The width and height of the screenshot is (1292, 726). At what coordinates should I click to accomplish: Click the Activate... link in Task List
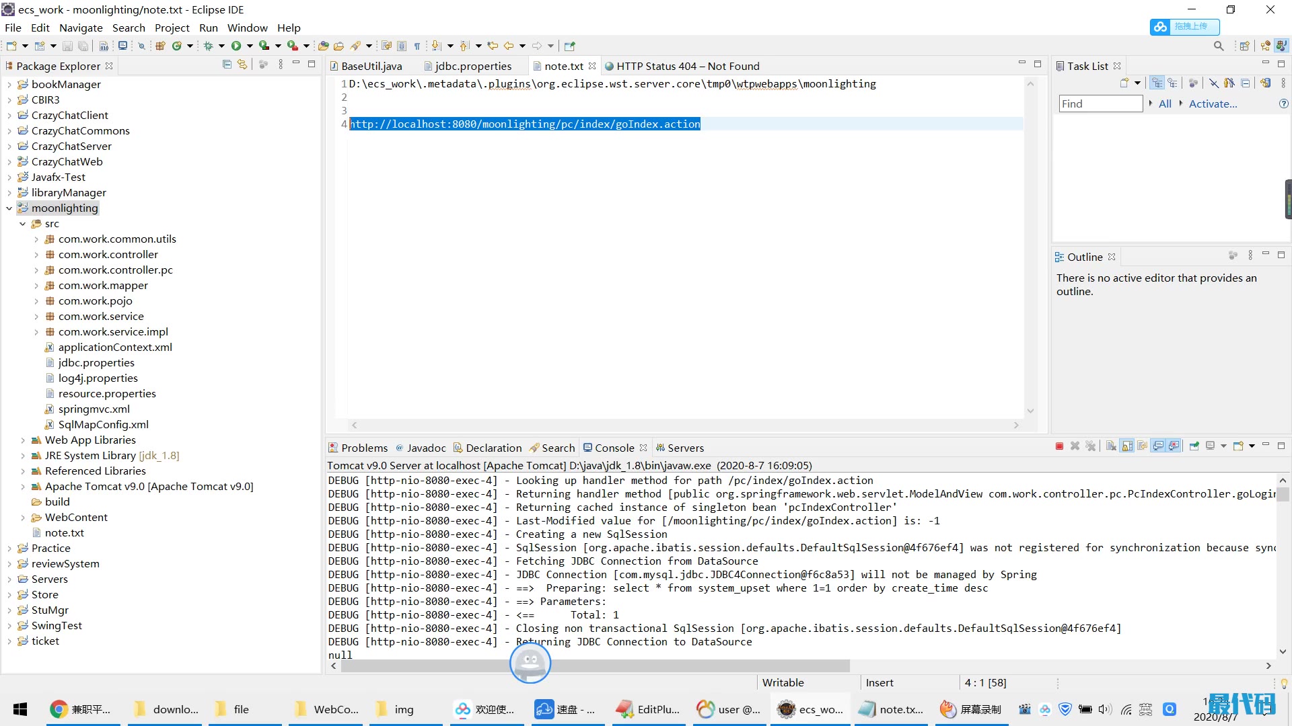(x=1213, y=104)
